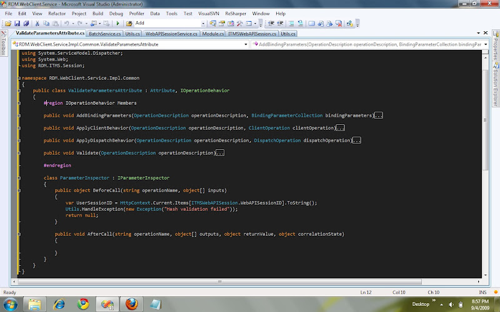Expand collapsed AddBindingParameters method body
500x312 pixels.
pos(378,115)
